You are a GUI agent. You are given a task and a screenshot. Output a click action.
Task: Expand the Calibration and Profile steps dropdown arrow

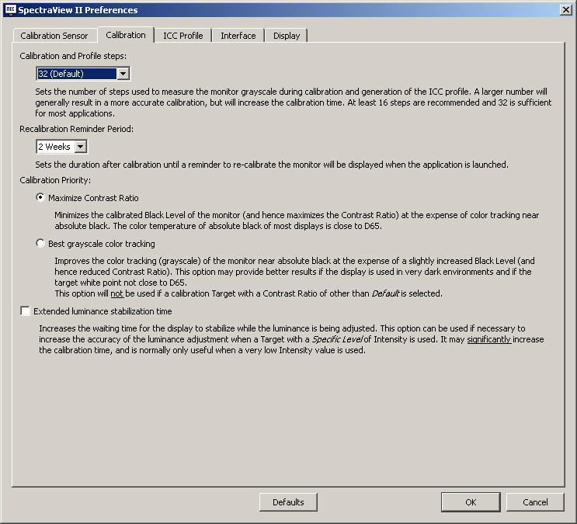point(123,74)
